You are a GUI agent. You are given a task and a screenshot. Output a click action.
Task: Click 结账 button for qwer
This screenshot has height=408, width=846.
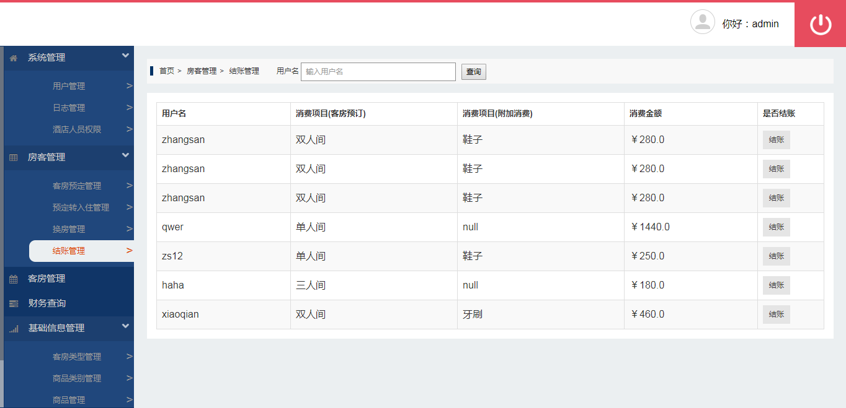[777, 227]
